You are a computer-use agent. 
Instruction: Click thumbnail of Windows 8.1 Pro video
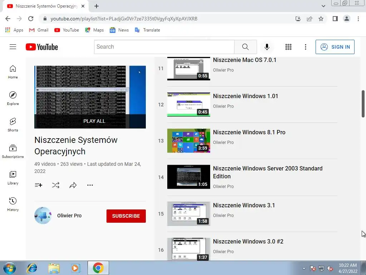click(x=189, y=140)
